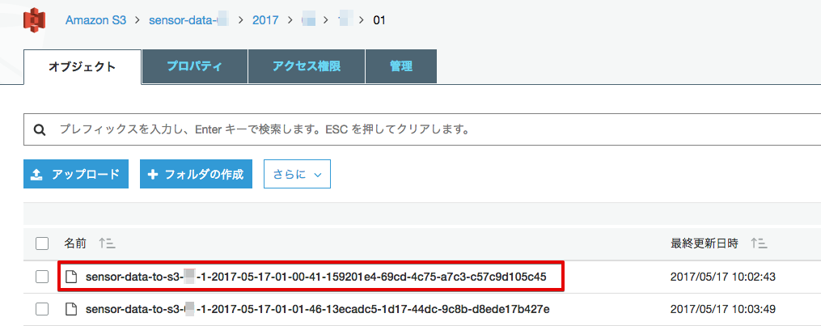821x326 pixels.
Task: Click the search magnifier icon
Action: [x=40, y=129]
